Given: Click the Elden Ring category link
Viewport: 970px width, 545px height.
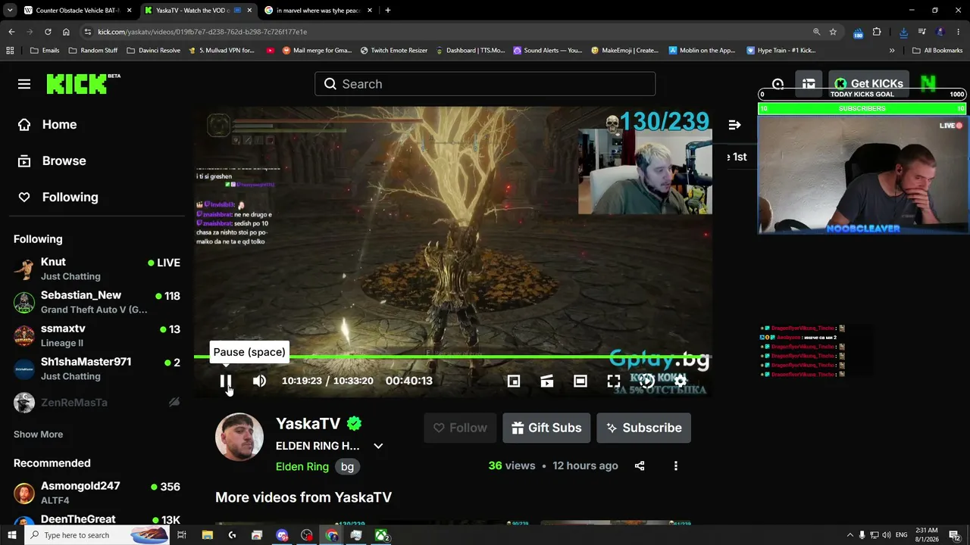Looking at the screenshot, I should point(302,466).
